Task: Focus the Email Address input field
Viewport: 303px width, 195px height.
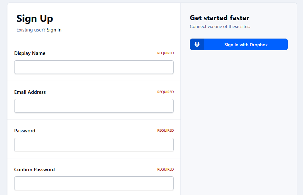Action: click(x=94, y=106)
